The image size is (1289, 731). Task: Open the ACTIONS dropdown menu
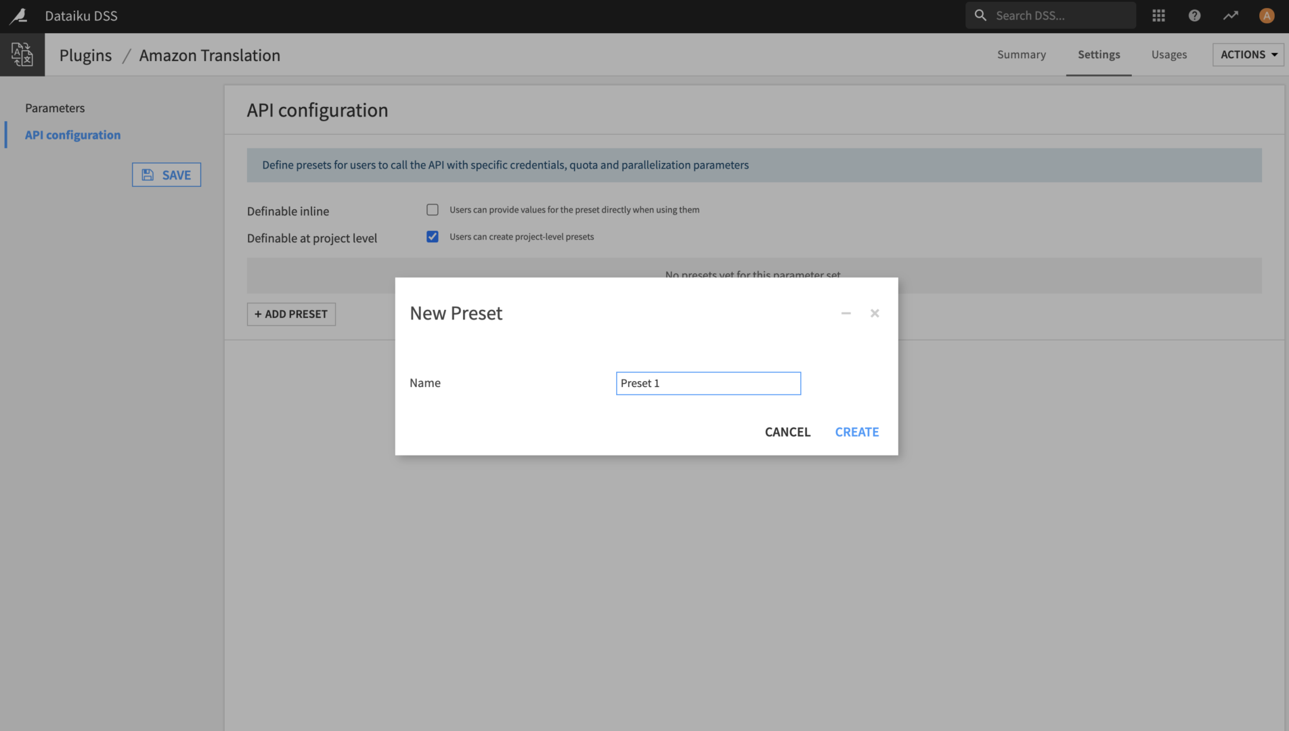1247,54
